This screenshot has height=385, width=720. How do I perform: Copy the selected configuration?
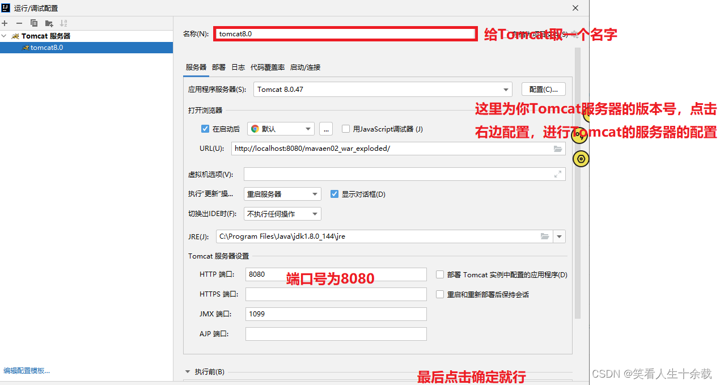click(34, 23)
